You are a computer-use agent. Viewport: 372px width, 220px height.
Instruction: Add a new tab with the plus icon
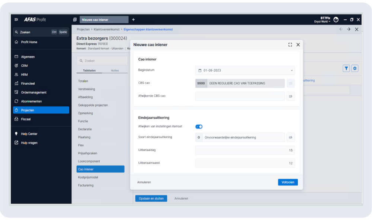click(133, 20)
